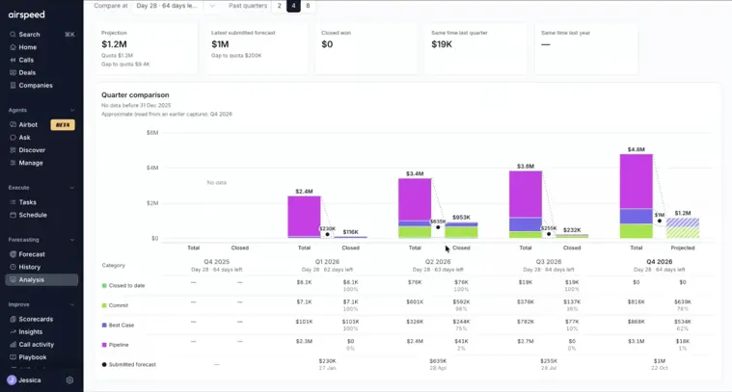Viewport: 732px width, 392px height.
Task: Click the Search keyboard shortcut hint
Action: point(69,35)
